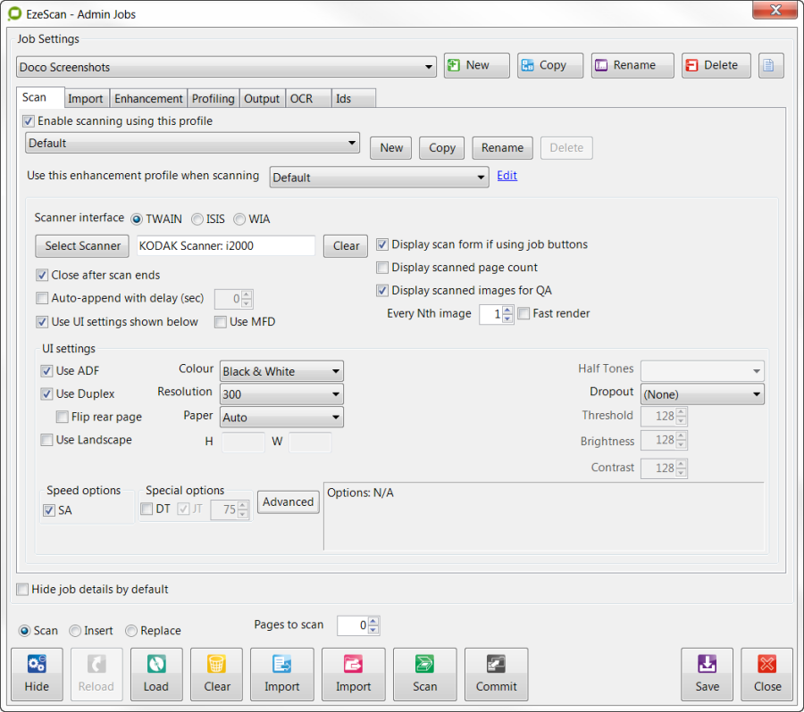The height and width of the screenshot is (712, 804).
Task: Click the Load job button
Action: pyautogui.click(x=156, y=674)
